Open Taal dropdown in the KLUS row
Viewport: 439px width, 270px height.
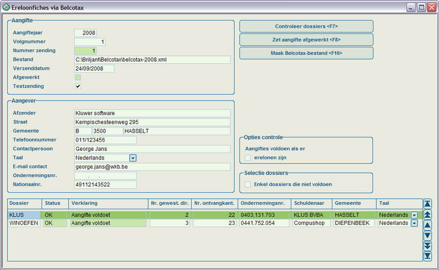coord(414,215)
